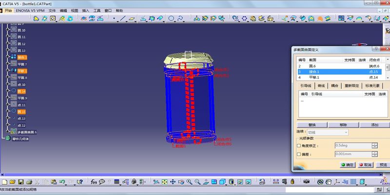Open the 插入 menu
Viewport: 390px width, 195px height.
[x=86, y=10]
